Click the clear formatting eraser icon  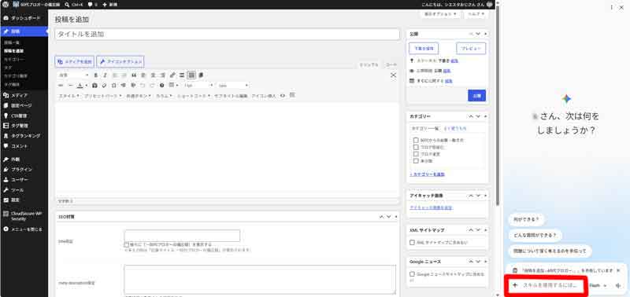pos(104,86)
